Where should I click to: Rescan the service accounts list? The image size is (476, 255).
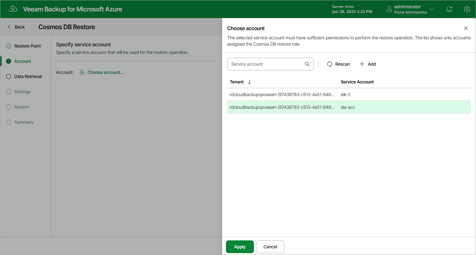tap(339, 64)
